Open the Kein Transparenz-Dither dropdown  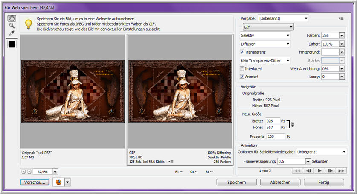(x=265, y=61)
